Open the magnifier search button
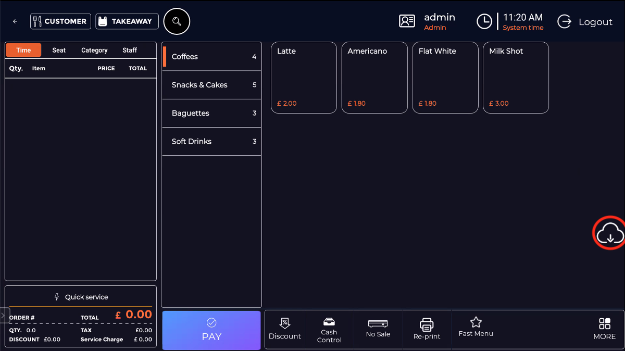The height and width of the screenshot is (351, 625). [x=177, y=21]
